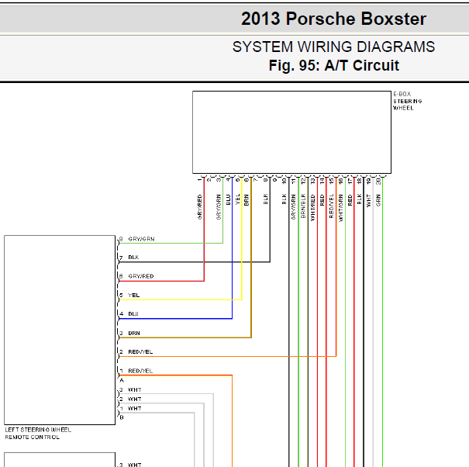Click the horizontal "YEL" label on remote control

pos(133,295)
